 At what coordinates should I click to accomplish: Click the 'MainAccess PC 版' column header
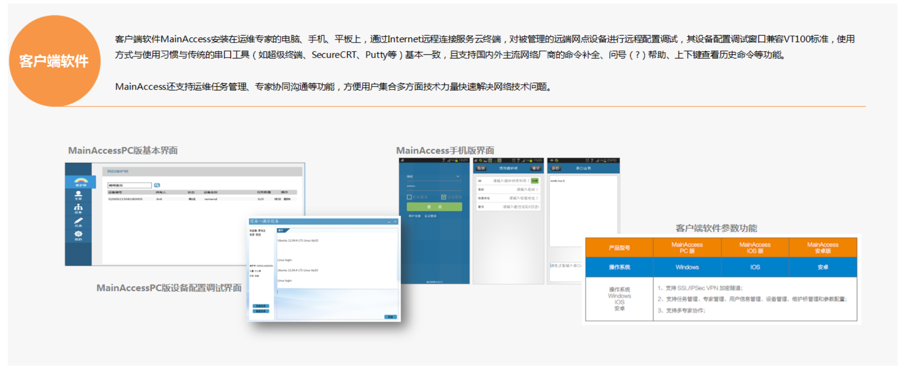click(687, 248)
